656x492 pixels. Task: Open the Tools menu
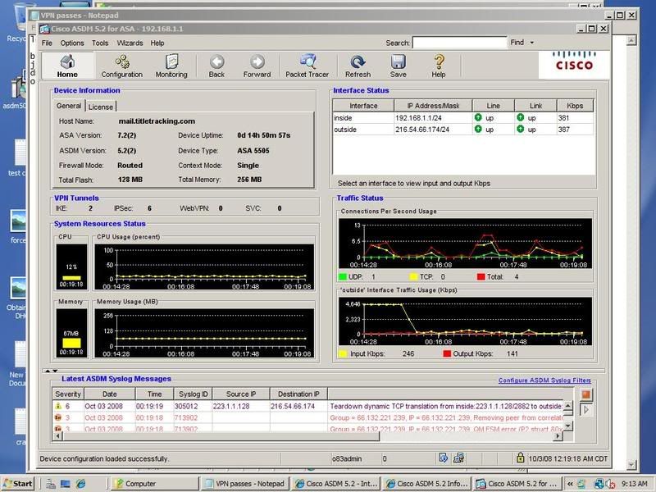(x=100, y=43)
